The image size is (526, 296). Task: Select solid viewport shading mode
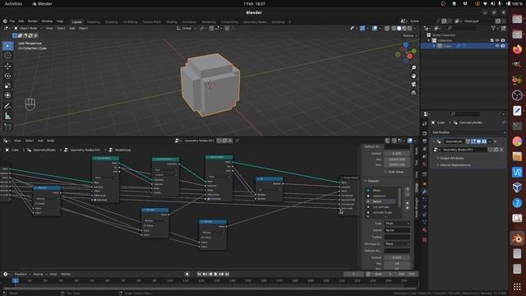click(x=399, y=29)
